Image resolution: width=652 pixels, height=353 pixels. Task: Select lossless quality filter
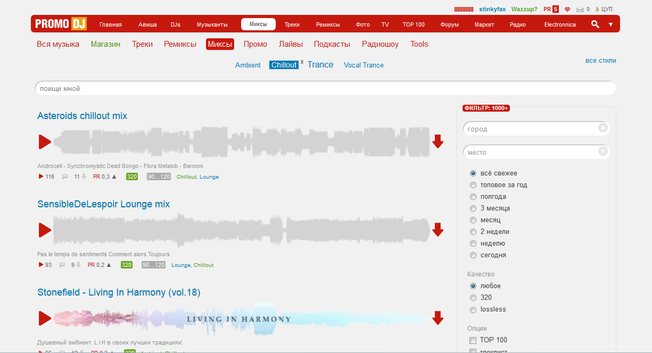[x=473, y=309]
